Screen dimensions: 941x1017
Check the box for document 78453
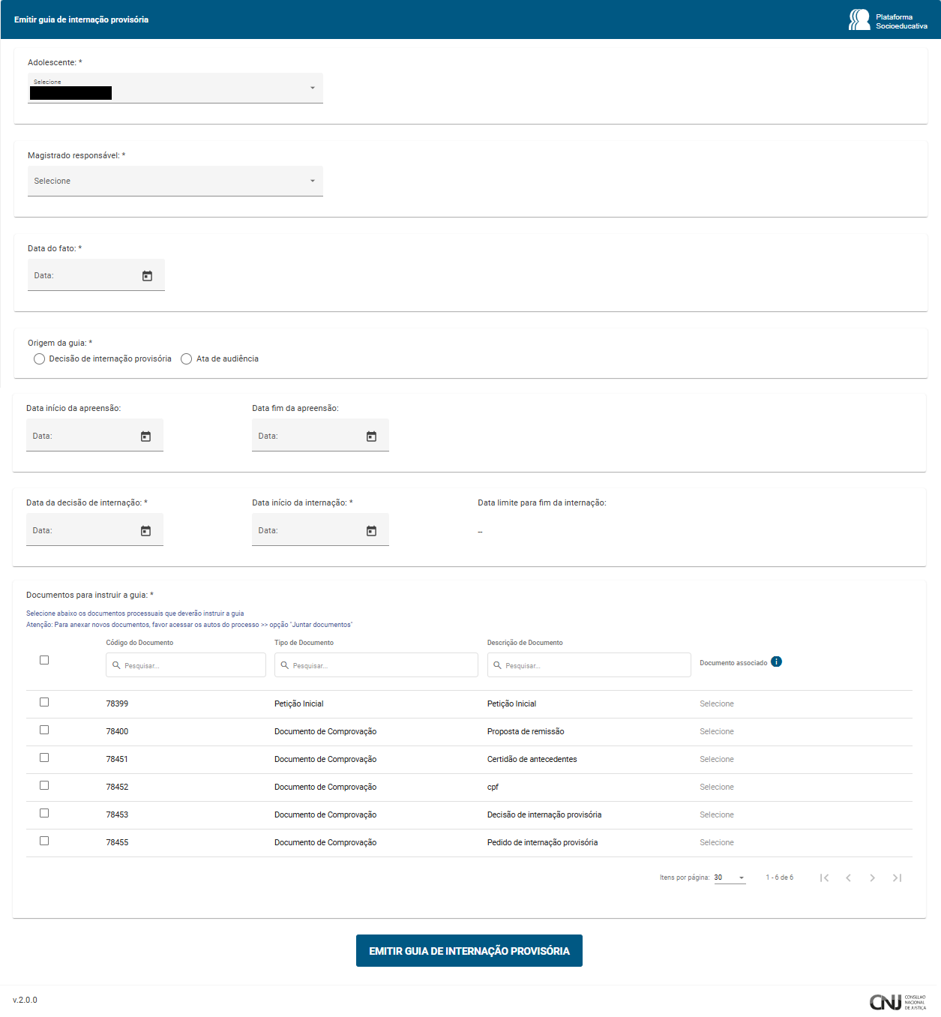tap(44, 813)
